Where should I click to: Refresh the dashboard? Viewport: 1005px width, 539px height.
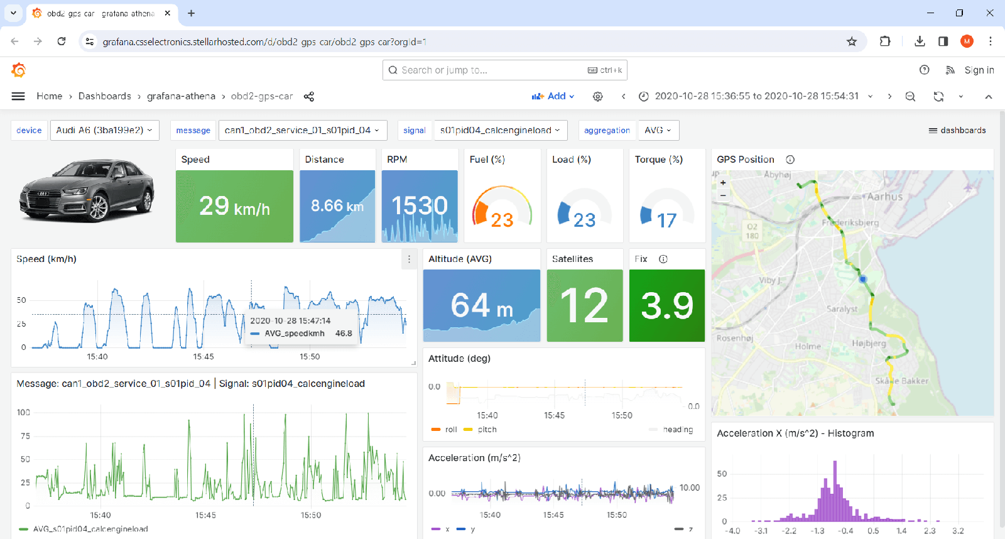pos(938,96)
